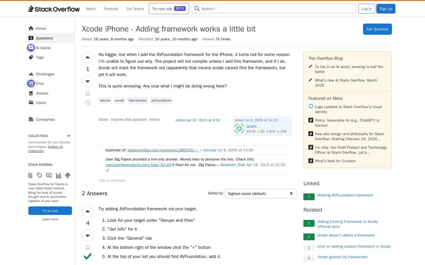Select the xcode tag
425x265 pixels.
(120, 100)
